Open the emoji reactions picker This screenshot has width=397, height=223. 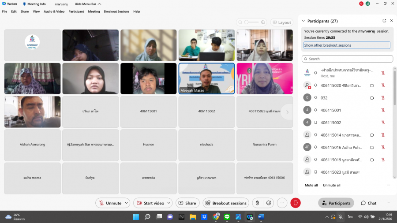point(268,203)
